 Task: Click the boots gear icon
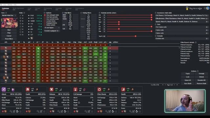tap(123, 89)
